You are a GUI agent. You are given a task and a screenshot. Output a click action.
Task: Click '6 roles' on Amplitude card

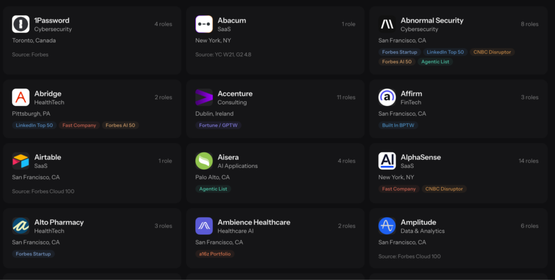(530, 225)
